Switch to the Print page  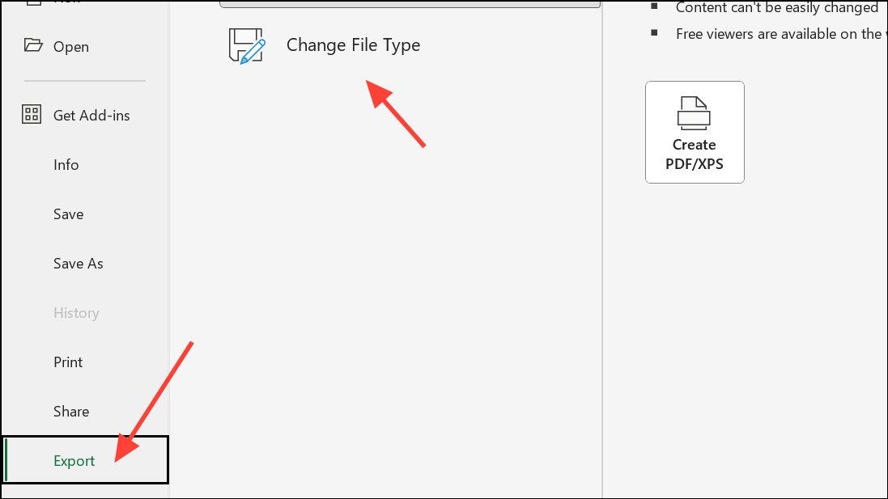click(68, 362)
